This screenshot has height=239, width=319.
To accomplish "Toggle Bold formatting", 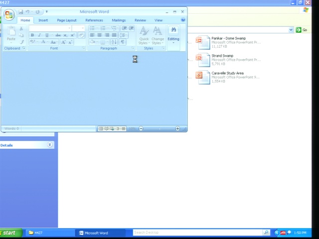I will [x=32, y=35].
